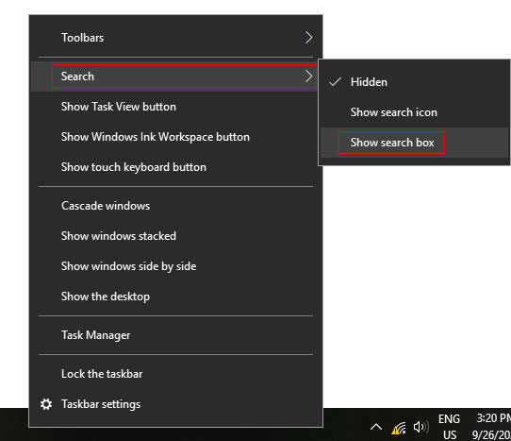Toggle Show Windows Ink Workspace button
511x441 pixels.
point(176,137)
